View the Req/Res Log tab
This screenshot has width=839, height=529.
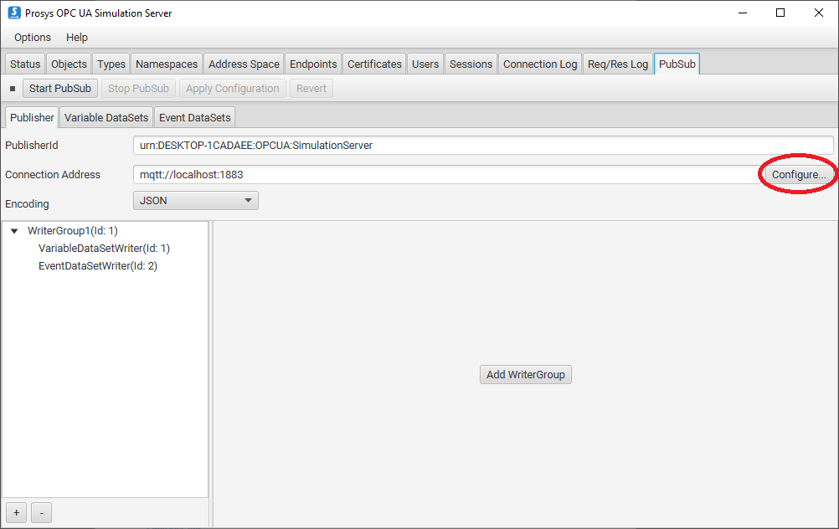618,64
